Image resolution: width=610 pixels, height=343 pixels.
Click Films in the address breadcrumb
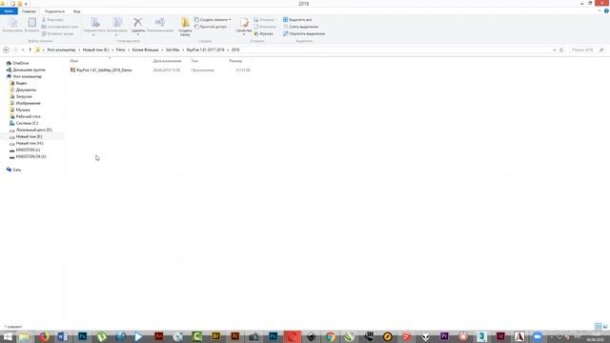(x=121, y=50)
